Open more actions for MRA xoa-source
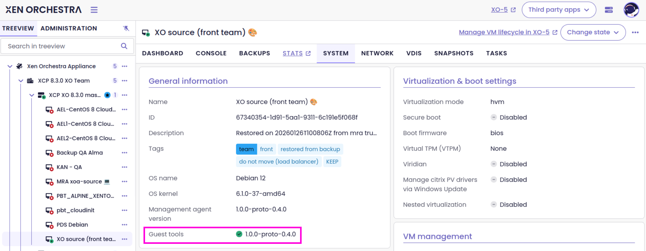 point(125,182)
